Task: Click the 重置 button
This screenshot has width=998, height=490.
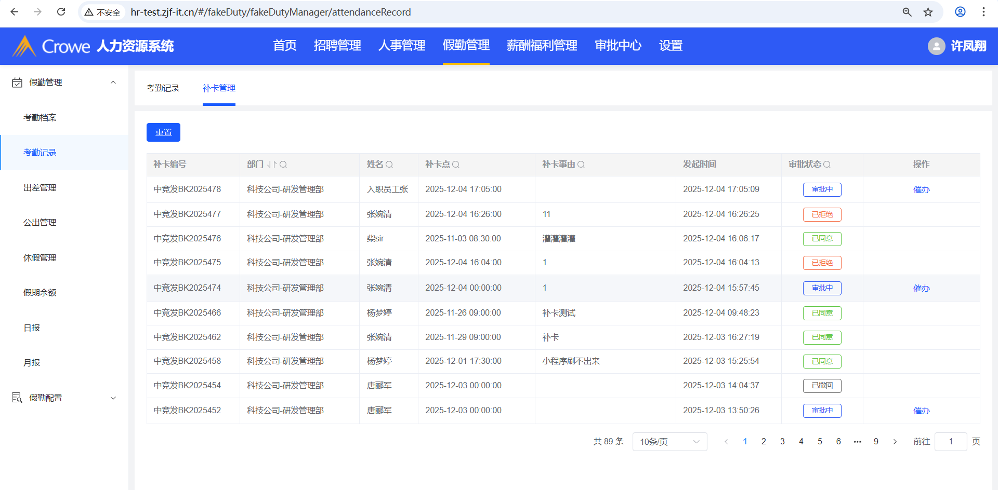Action: [163, 132]
